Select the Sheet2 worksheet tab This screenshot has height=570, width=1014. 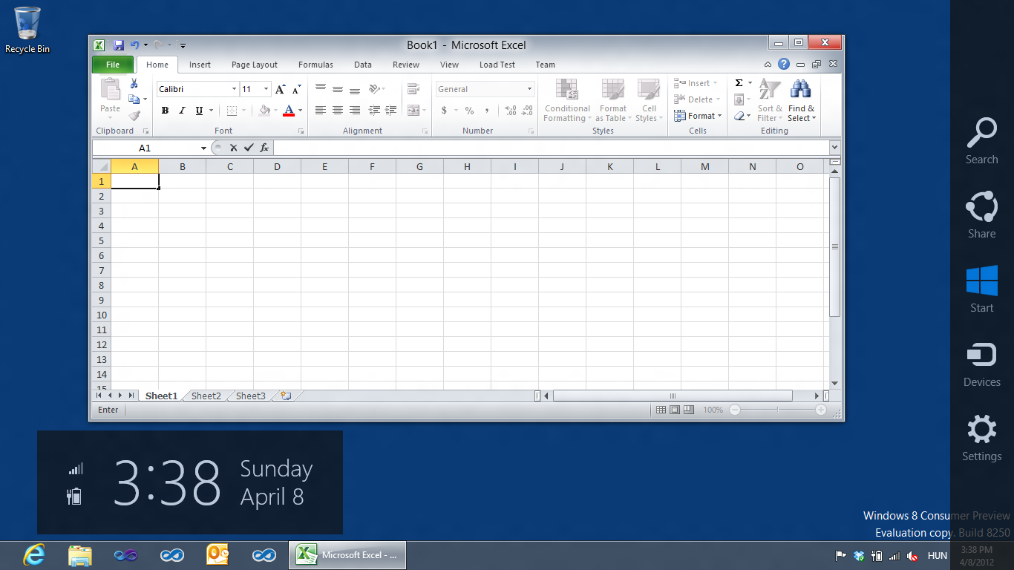click(206, 396)
